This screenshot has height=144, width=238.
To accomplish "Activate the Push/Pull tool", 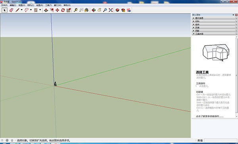I will (46, 10).
